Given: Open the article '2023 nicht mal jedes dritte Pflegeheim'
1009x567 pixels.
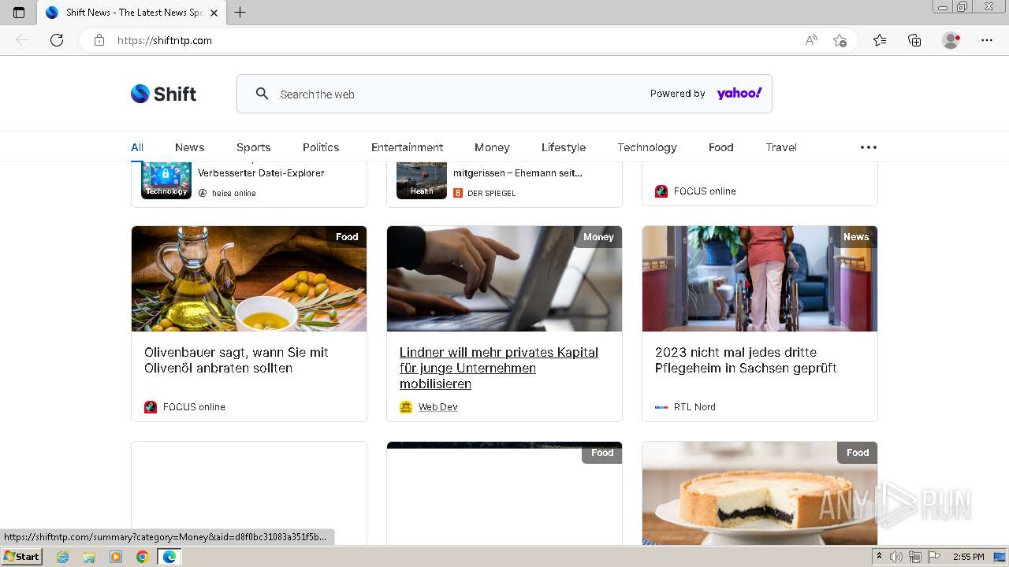Looking at the screenshot, I should click(x=746, y=360).
